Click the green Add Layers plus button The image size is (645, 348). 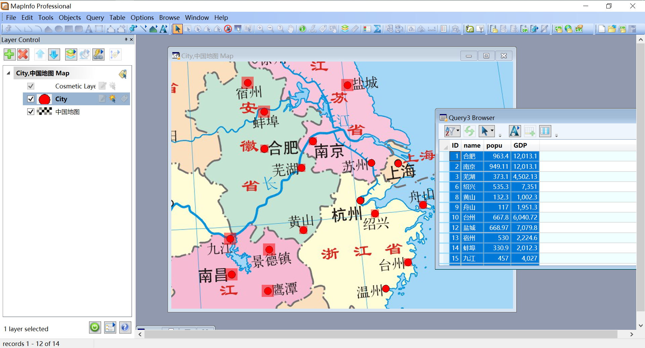click(9, 54)
